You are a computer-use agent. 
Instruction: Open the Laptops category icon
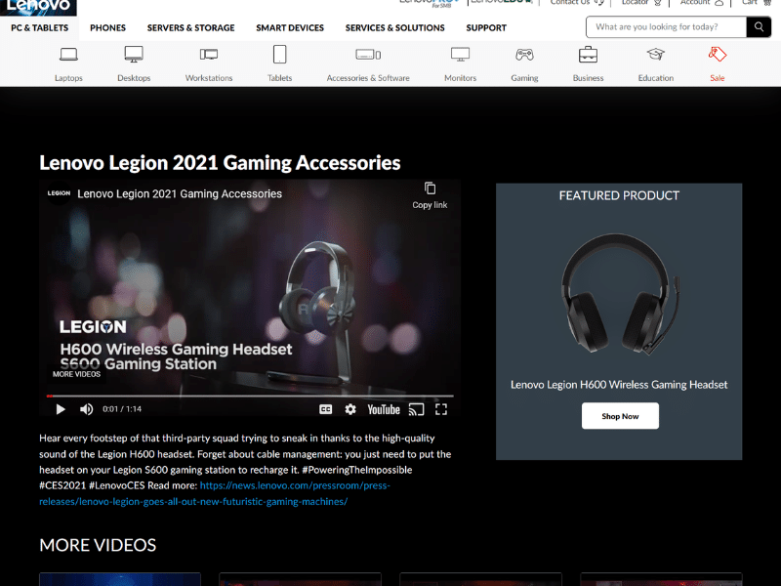pyautogui.click(x=68, y=55)
